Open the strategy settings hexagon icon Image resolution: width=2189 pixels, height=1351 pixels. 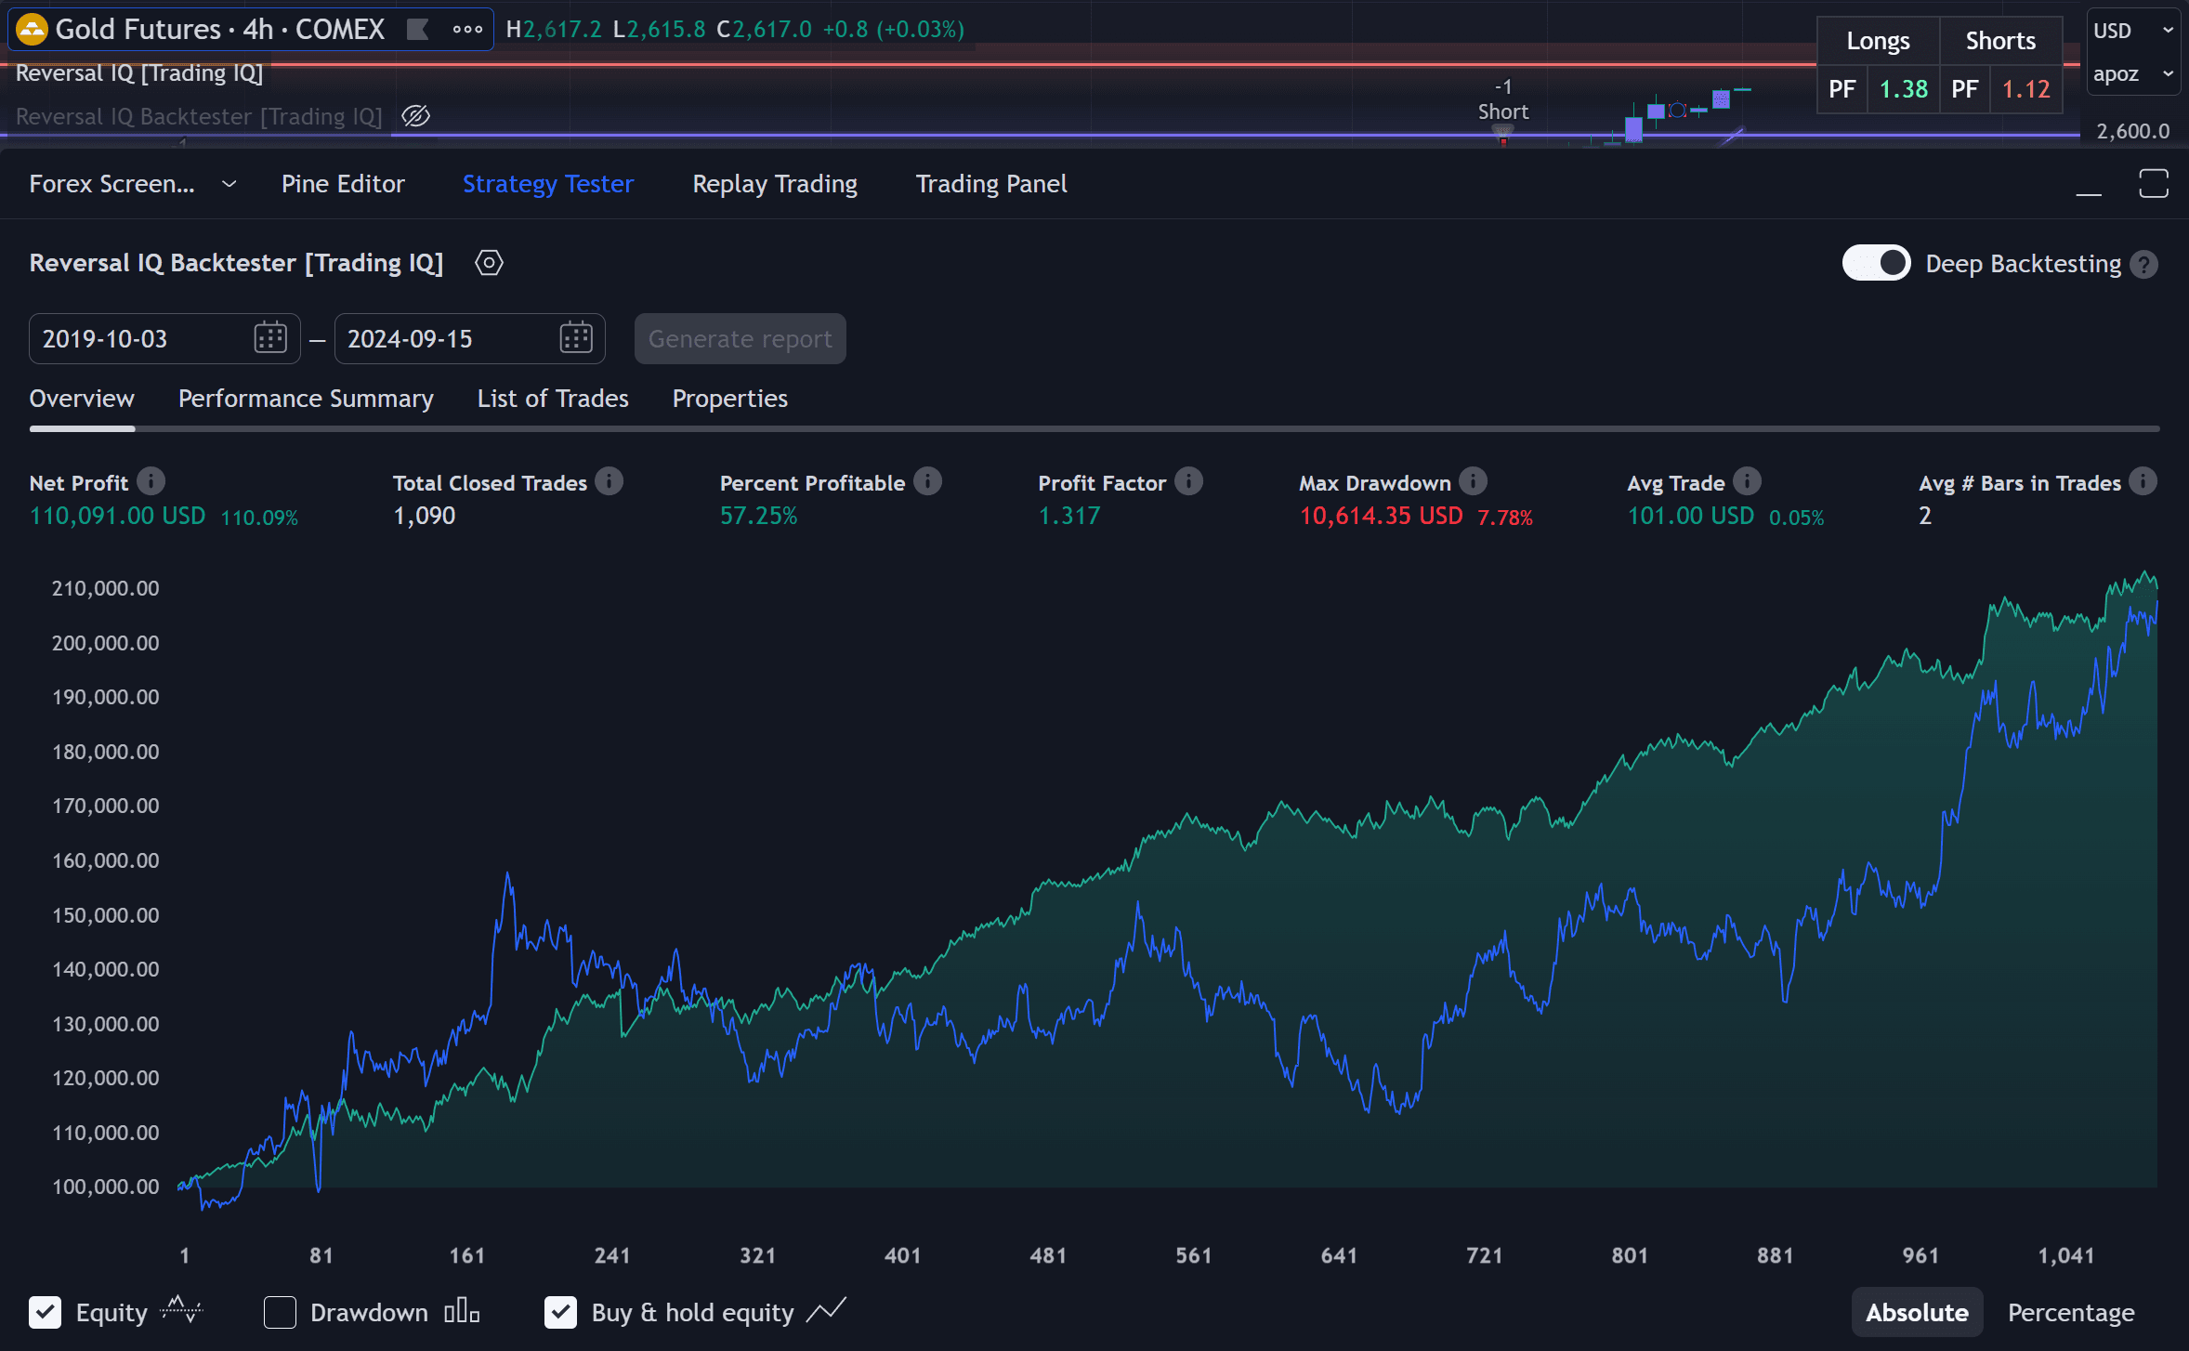click(x=489, y=263)
